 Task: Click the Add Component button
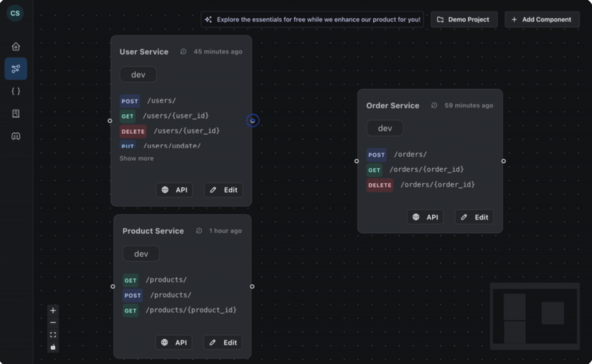click(542, 19)
